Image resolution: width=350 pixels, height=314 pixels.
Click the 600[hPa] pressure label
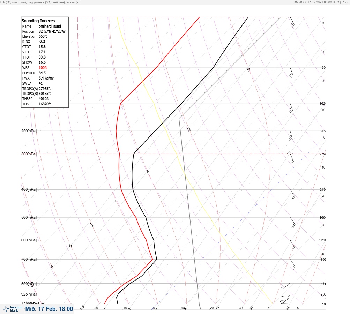tap(29, 240)
